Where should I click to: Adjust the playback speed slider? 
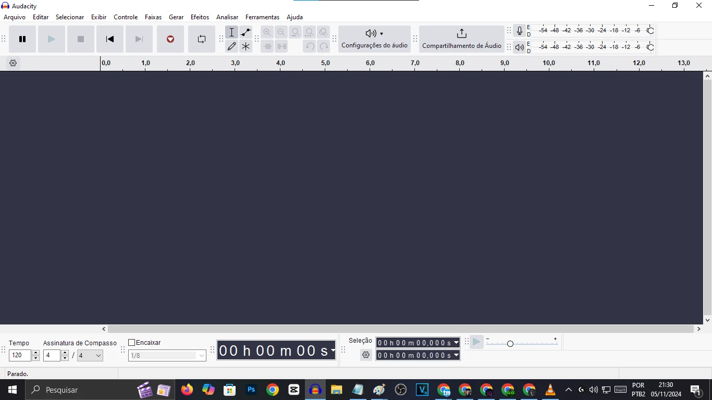click(510, 344)
